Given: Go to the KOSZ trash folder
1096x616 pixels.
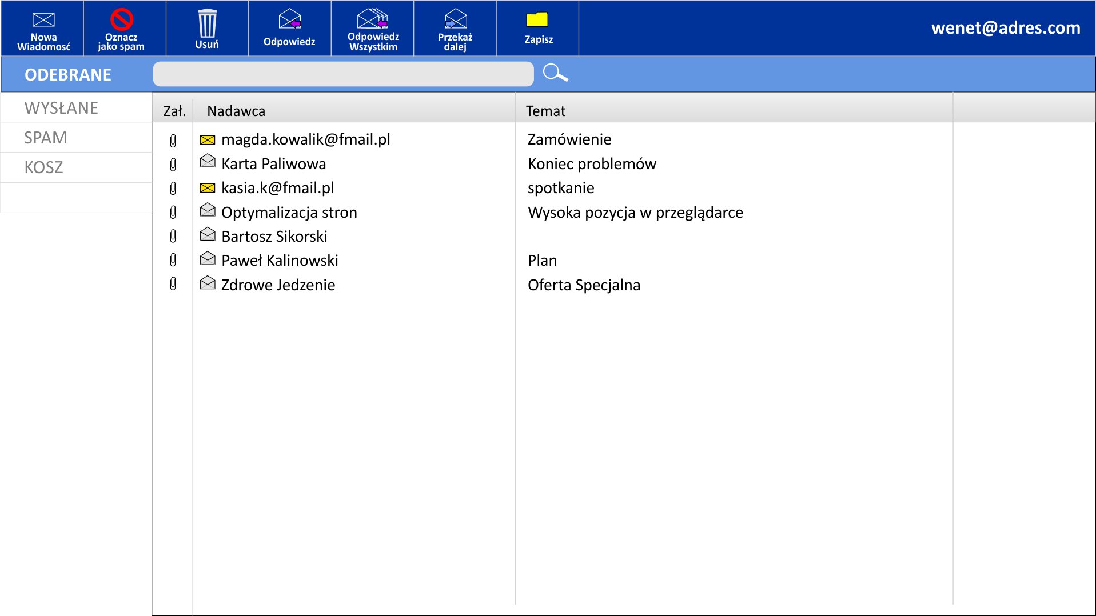Looking at the screenshot, I should coord(43,167).
